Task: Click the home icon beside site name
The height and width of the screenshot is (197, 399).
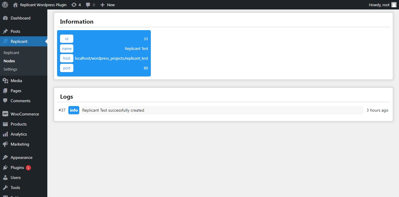Action: (x=15, y=5)
